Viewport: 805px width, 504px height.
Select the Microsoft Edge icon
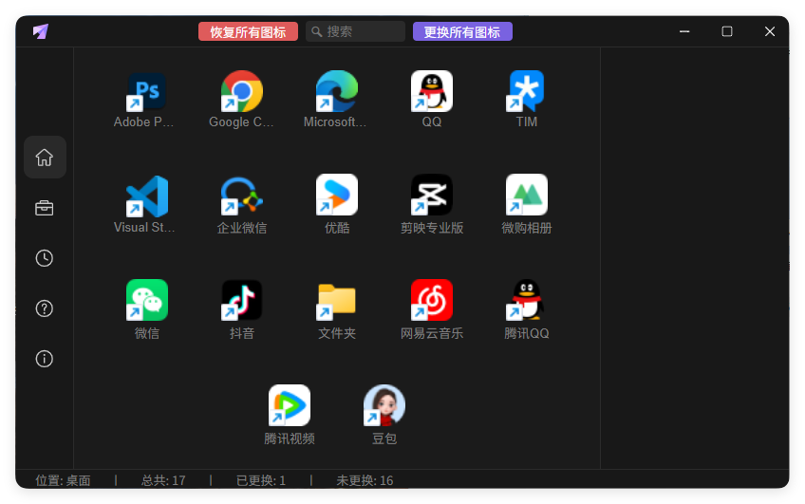337,91
